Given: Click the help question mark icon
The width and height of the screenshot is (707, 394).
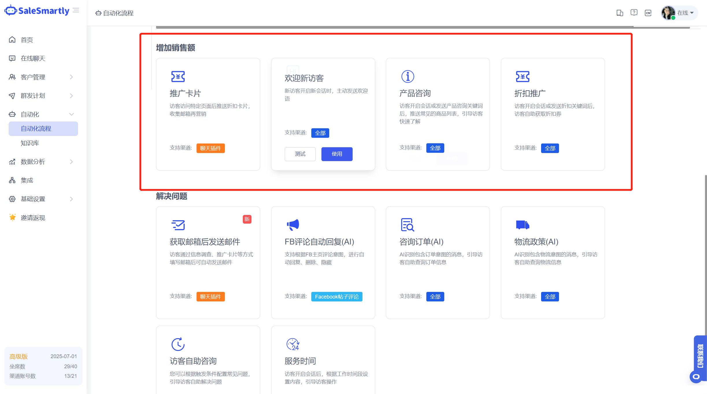Looking at the screenshot, I should pyautogui.click(x=634, y=13).
